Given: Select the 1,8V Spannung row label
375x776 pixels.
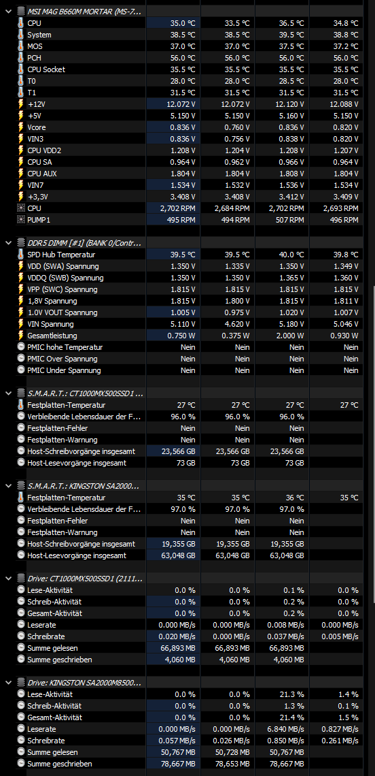Looking at the screenshot, I should pos(52,301).
